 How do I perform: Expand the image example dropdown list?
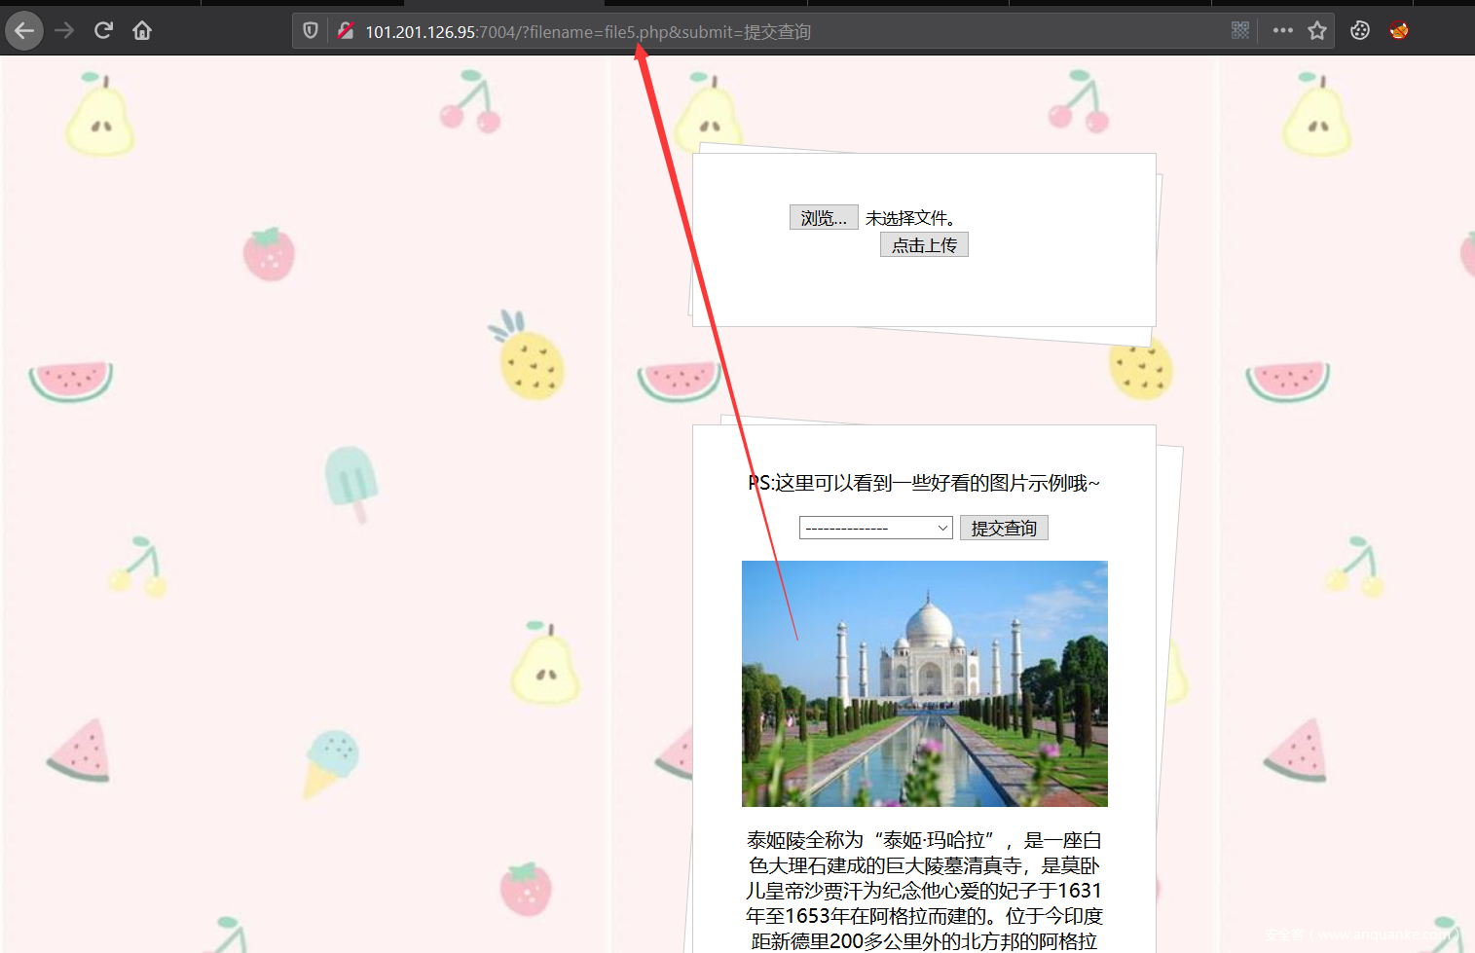coord(875,528)
